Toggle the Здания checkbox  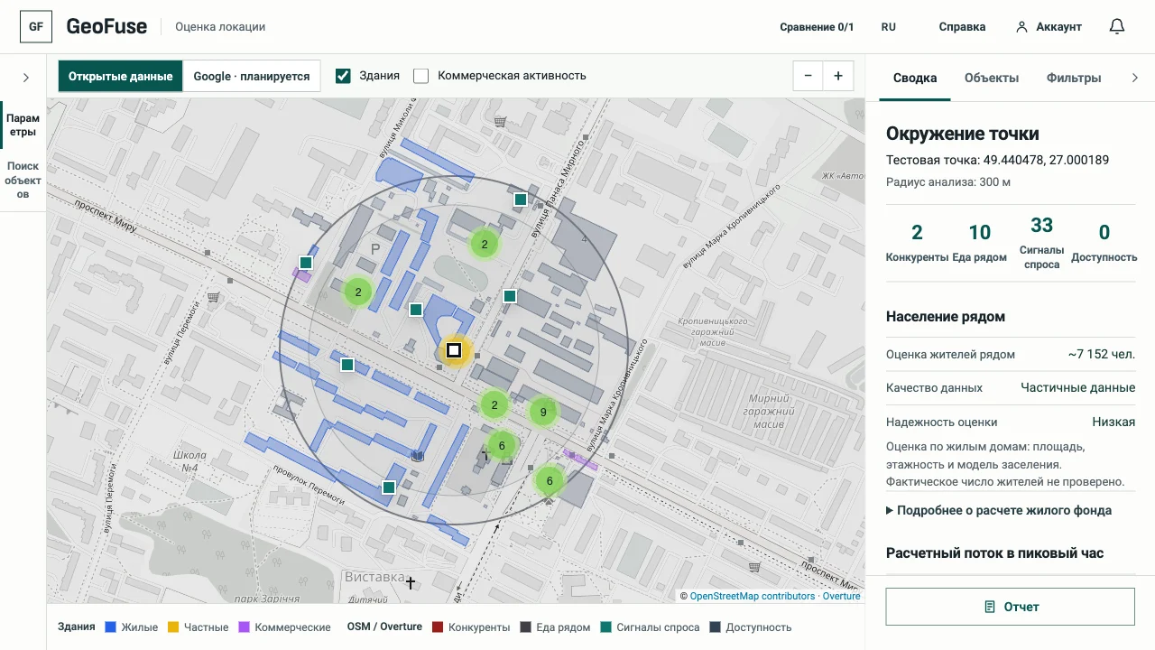(343, 76)
